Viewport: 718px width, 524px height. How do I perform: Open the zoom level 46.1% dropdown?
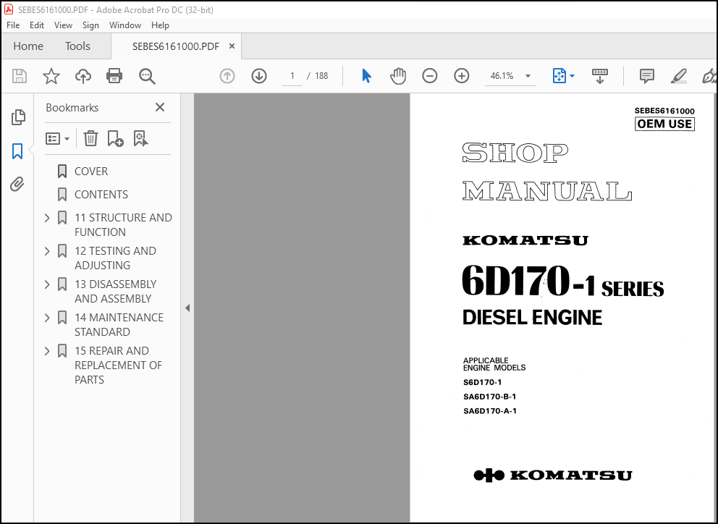528,76
